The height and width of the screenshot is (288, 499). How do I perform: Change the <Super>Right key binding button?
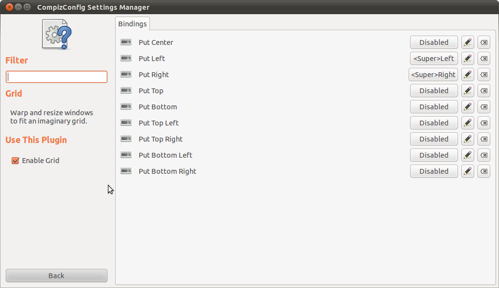[433, 75]
